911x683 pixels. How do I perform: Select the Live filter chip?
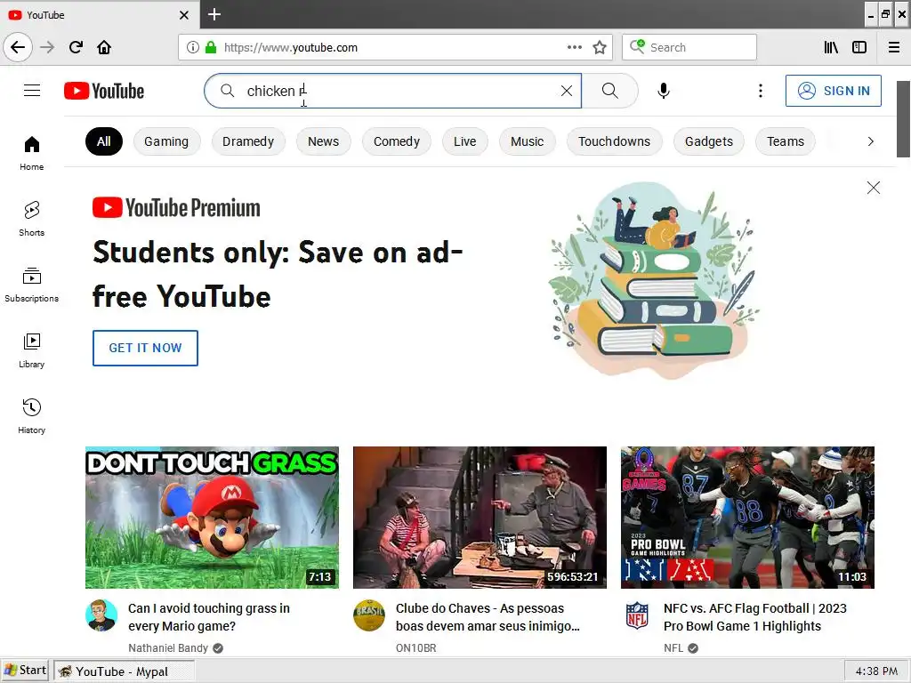click(464, 141)
